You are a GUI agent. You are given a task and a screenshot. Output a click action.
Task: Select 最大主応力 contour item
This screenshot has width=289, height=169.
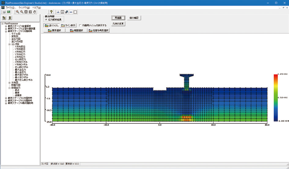point(20,70)
